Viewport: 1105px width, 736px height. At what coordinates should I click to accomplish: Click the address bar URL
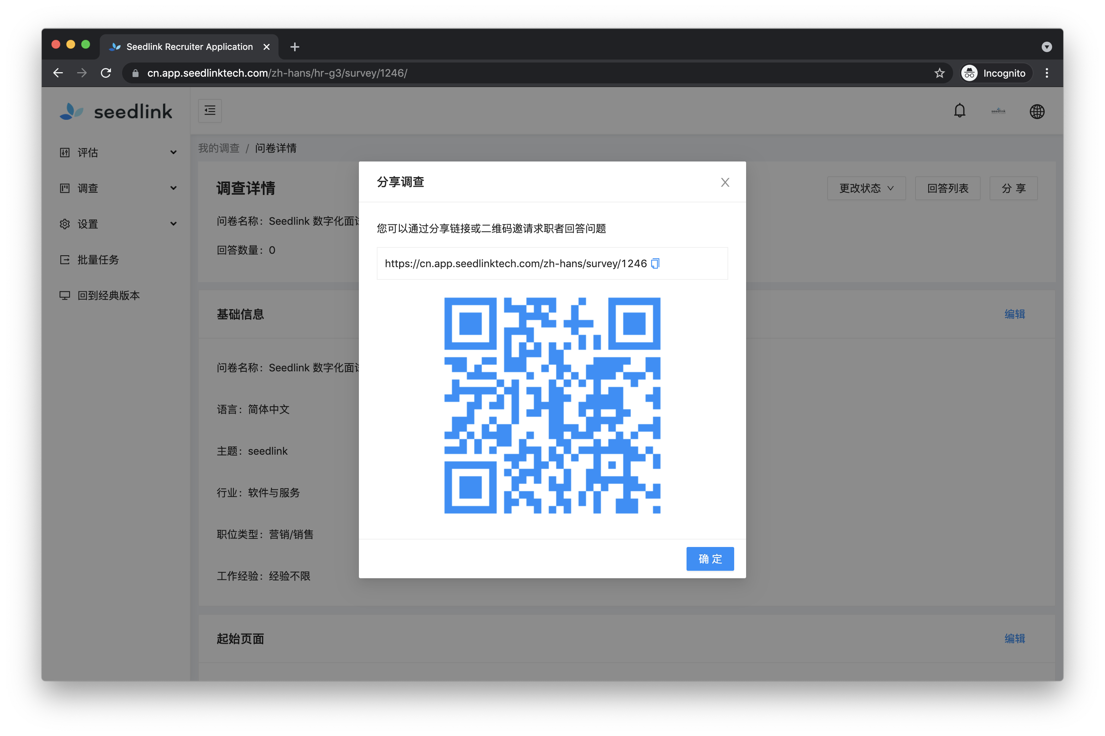tap(277, 73)
